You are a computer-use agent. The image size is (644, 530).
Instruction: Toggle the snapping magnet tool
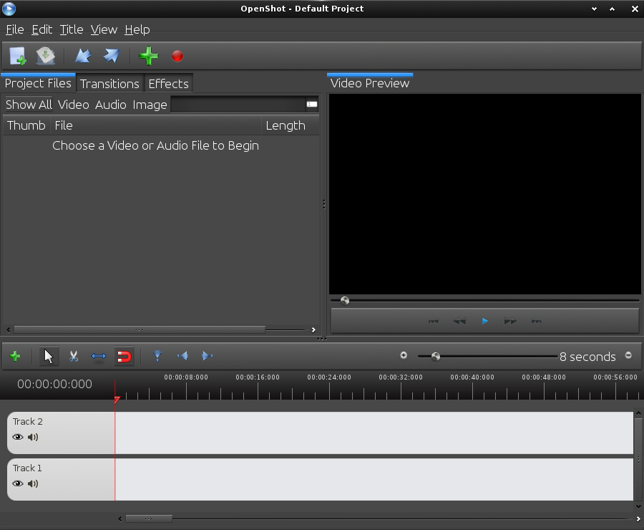124,356
